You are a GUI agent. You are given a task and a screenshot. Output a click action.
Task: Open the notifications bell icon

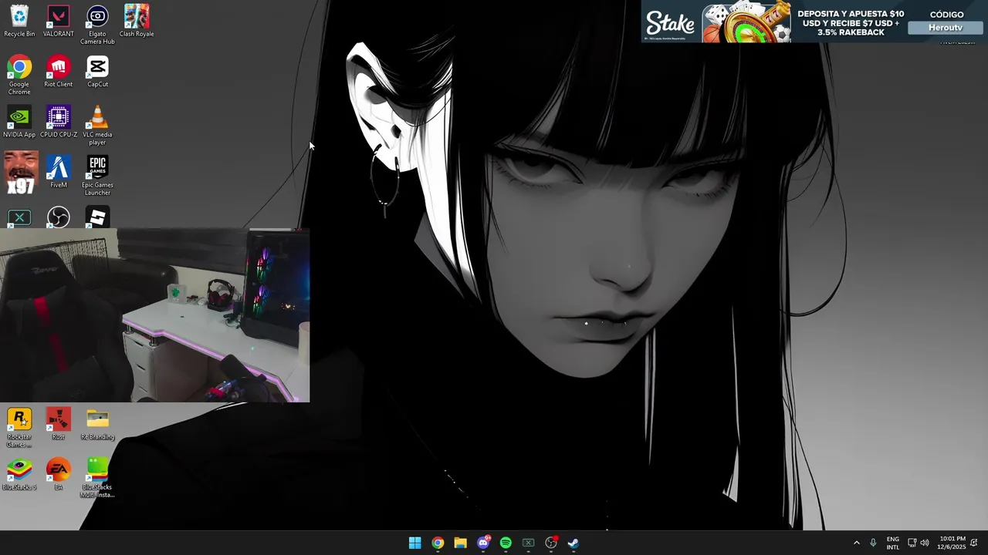point(974,543)
